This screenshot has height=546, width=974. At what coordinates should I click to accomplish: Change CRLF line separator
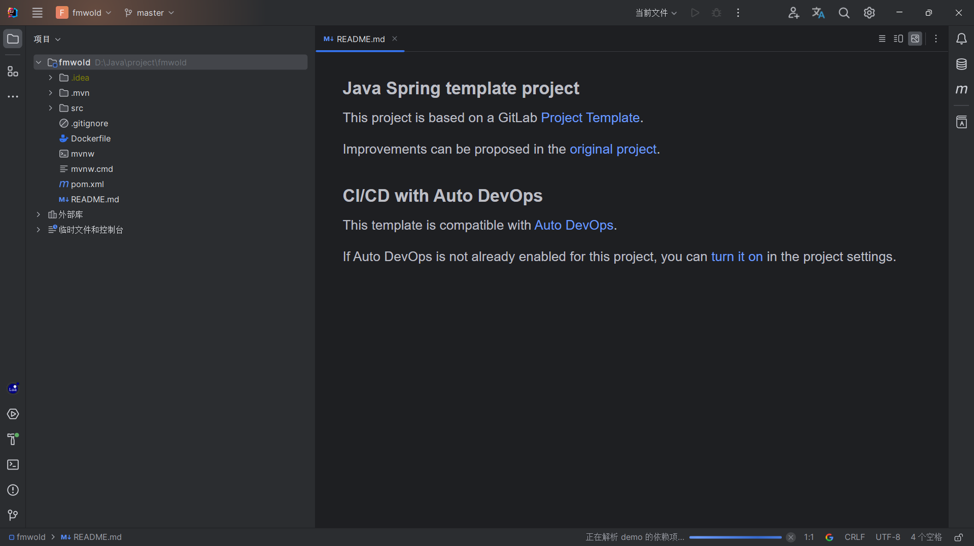click(855, 537)
